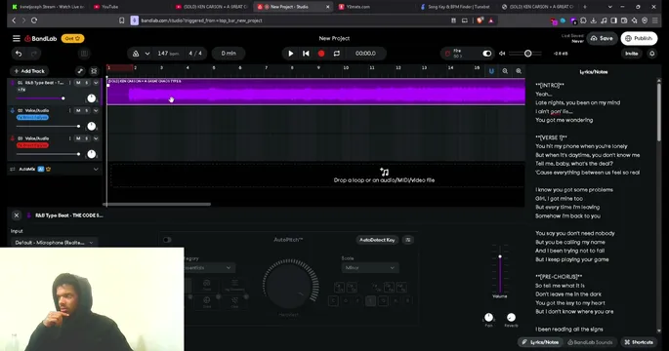
Task: Open the BandLab hamburger menu
Action: click(17, 38)
